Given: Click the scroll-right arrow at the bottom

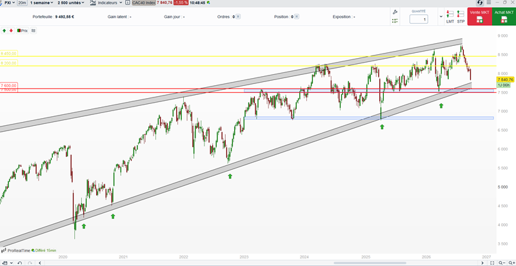Looking at the screenshot, I should tap(482, 263).
